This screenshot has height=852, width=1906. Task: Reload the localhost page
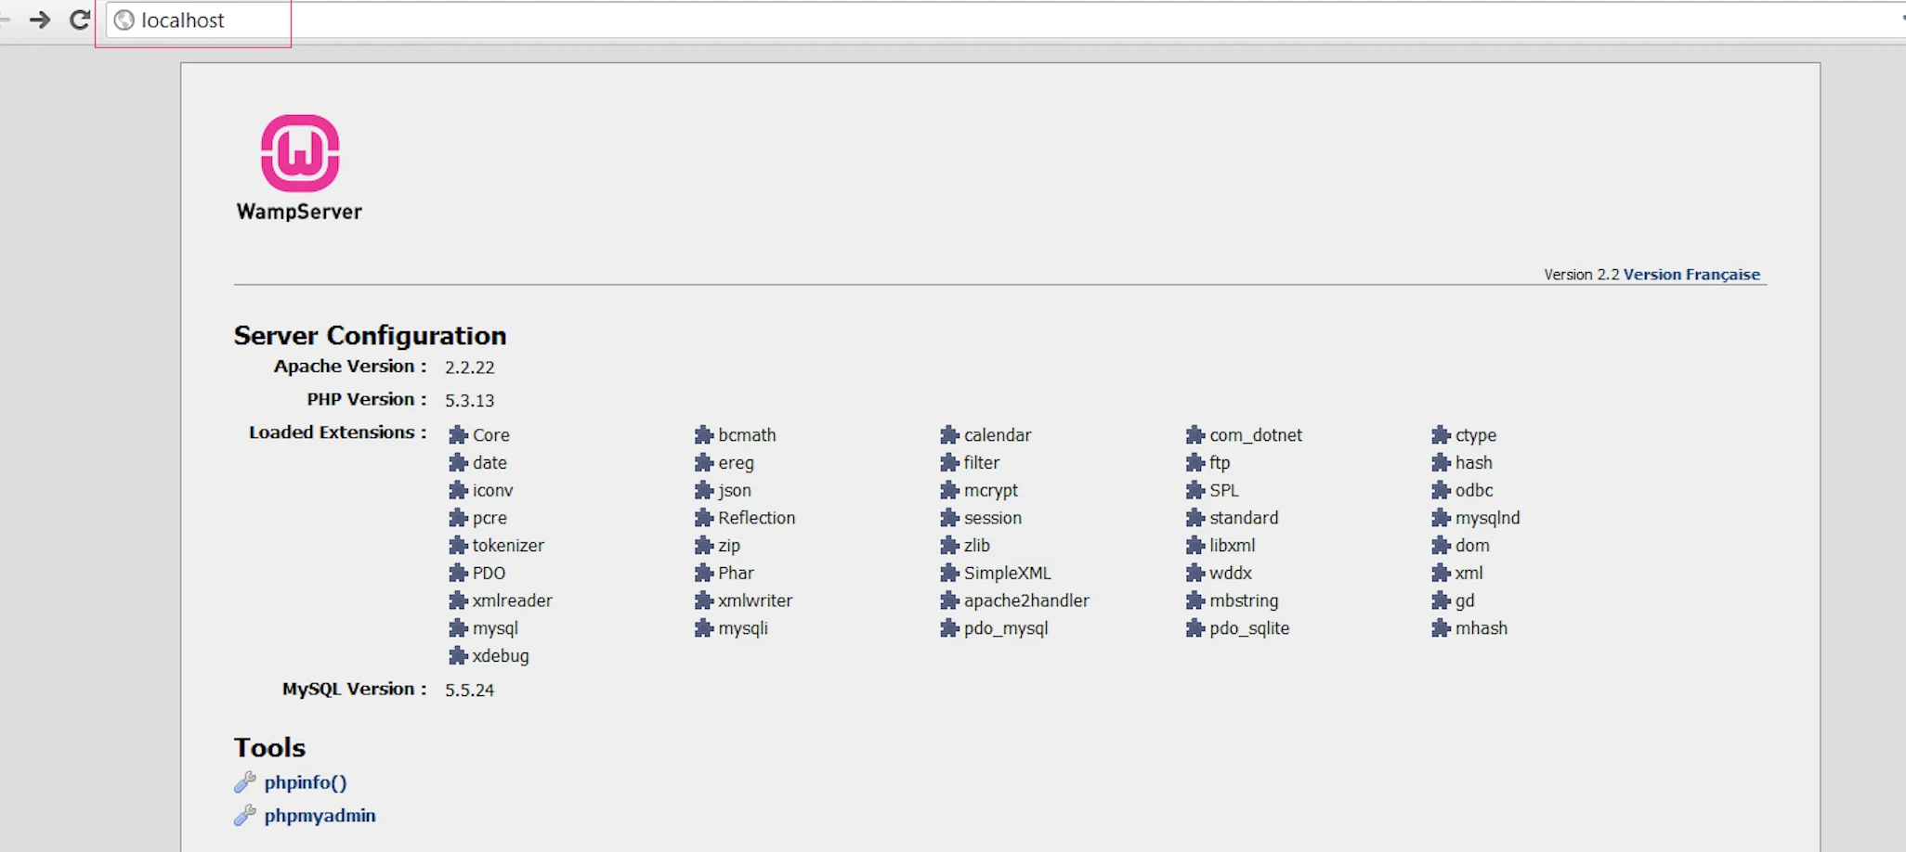pos(80,19)
